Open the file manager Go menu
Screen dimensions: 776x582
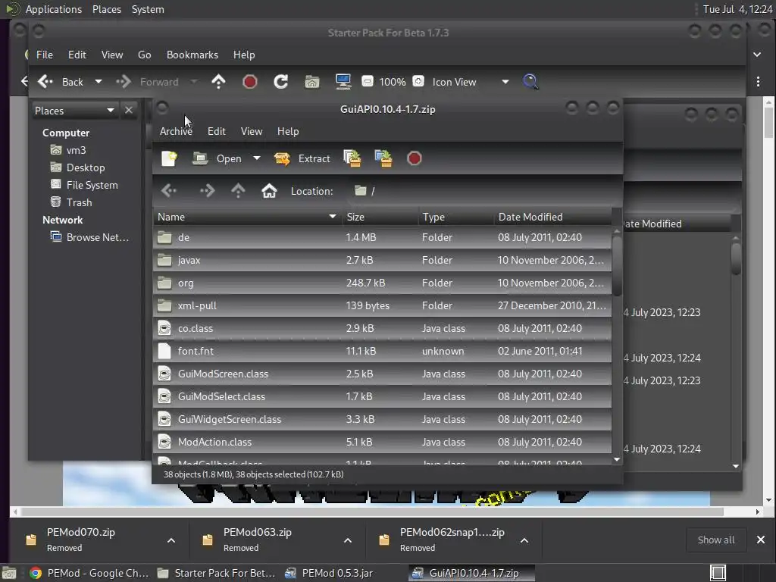(145, 55)
